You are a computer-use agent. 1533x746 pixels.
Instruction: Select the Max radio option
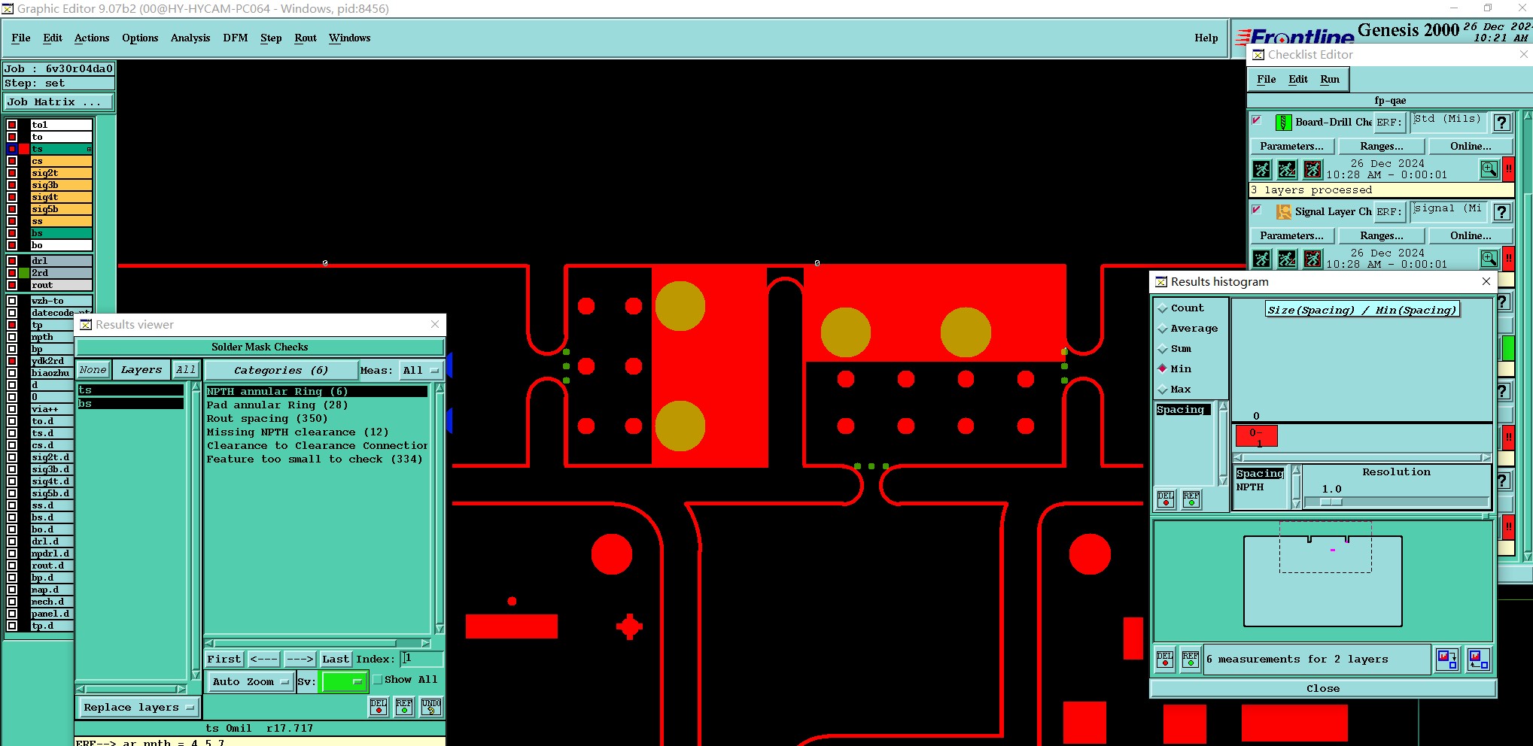point(1163,389)
